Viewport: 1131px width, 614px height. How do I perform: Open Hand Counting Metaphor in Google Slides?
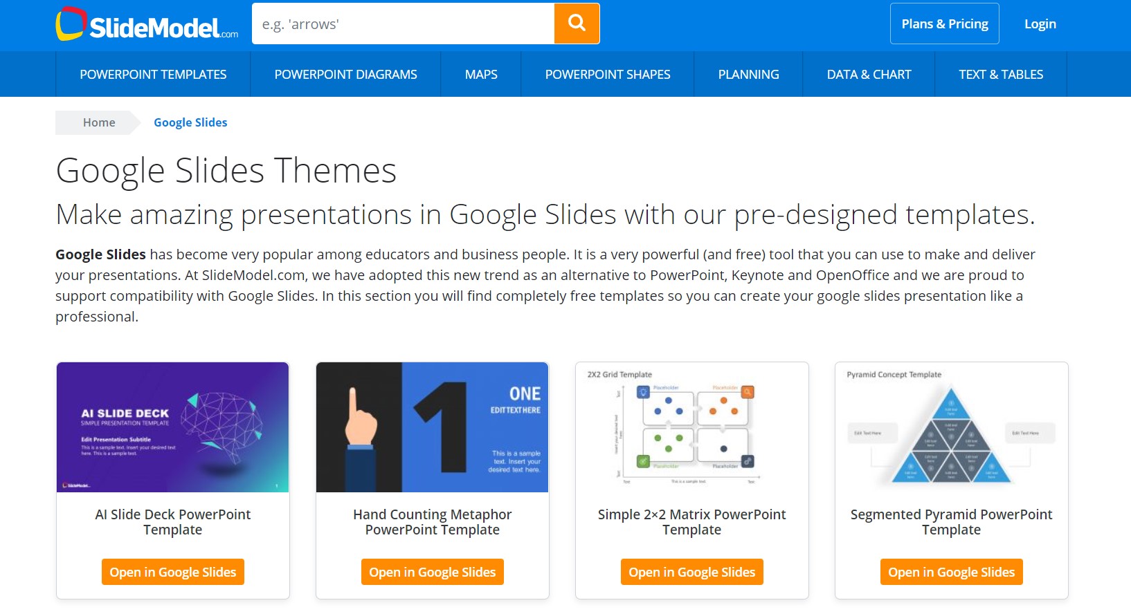[433, 572]
